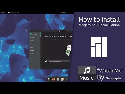Go to the Summary step in the sidebar

click(32, 51)
